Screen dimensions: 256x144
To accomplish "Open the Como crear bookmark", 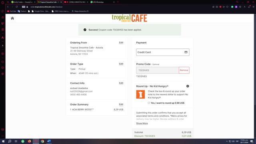I will pos(60,11).
